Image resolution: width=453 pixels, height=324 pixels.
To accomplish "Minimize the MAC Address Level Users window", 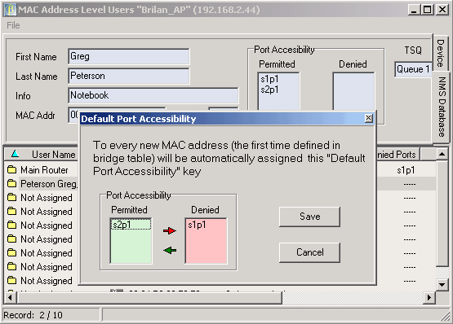I will 414,10.
